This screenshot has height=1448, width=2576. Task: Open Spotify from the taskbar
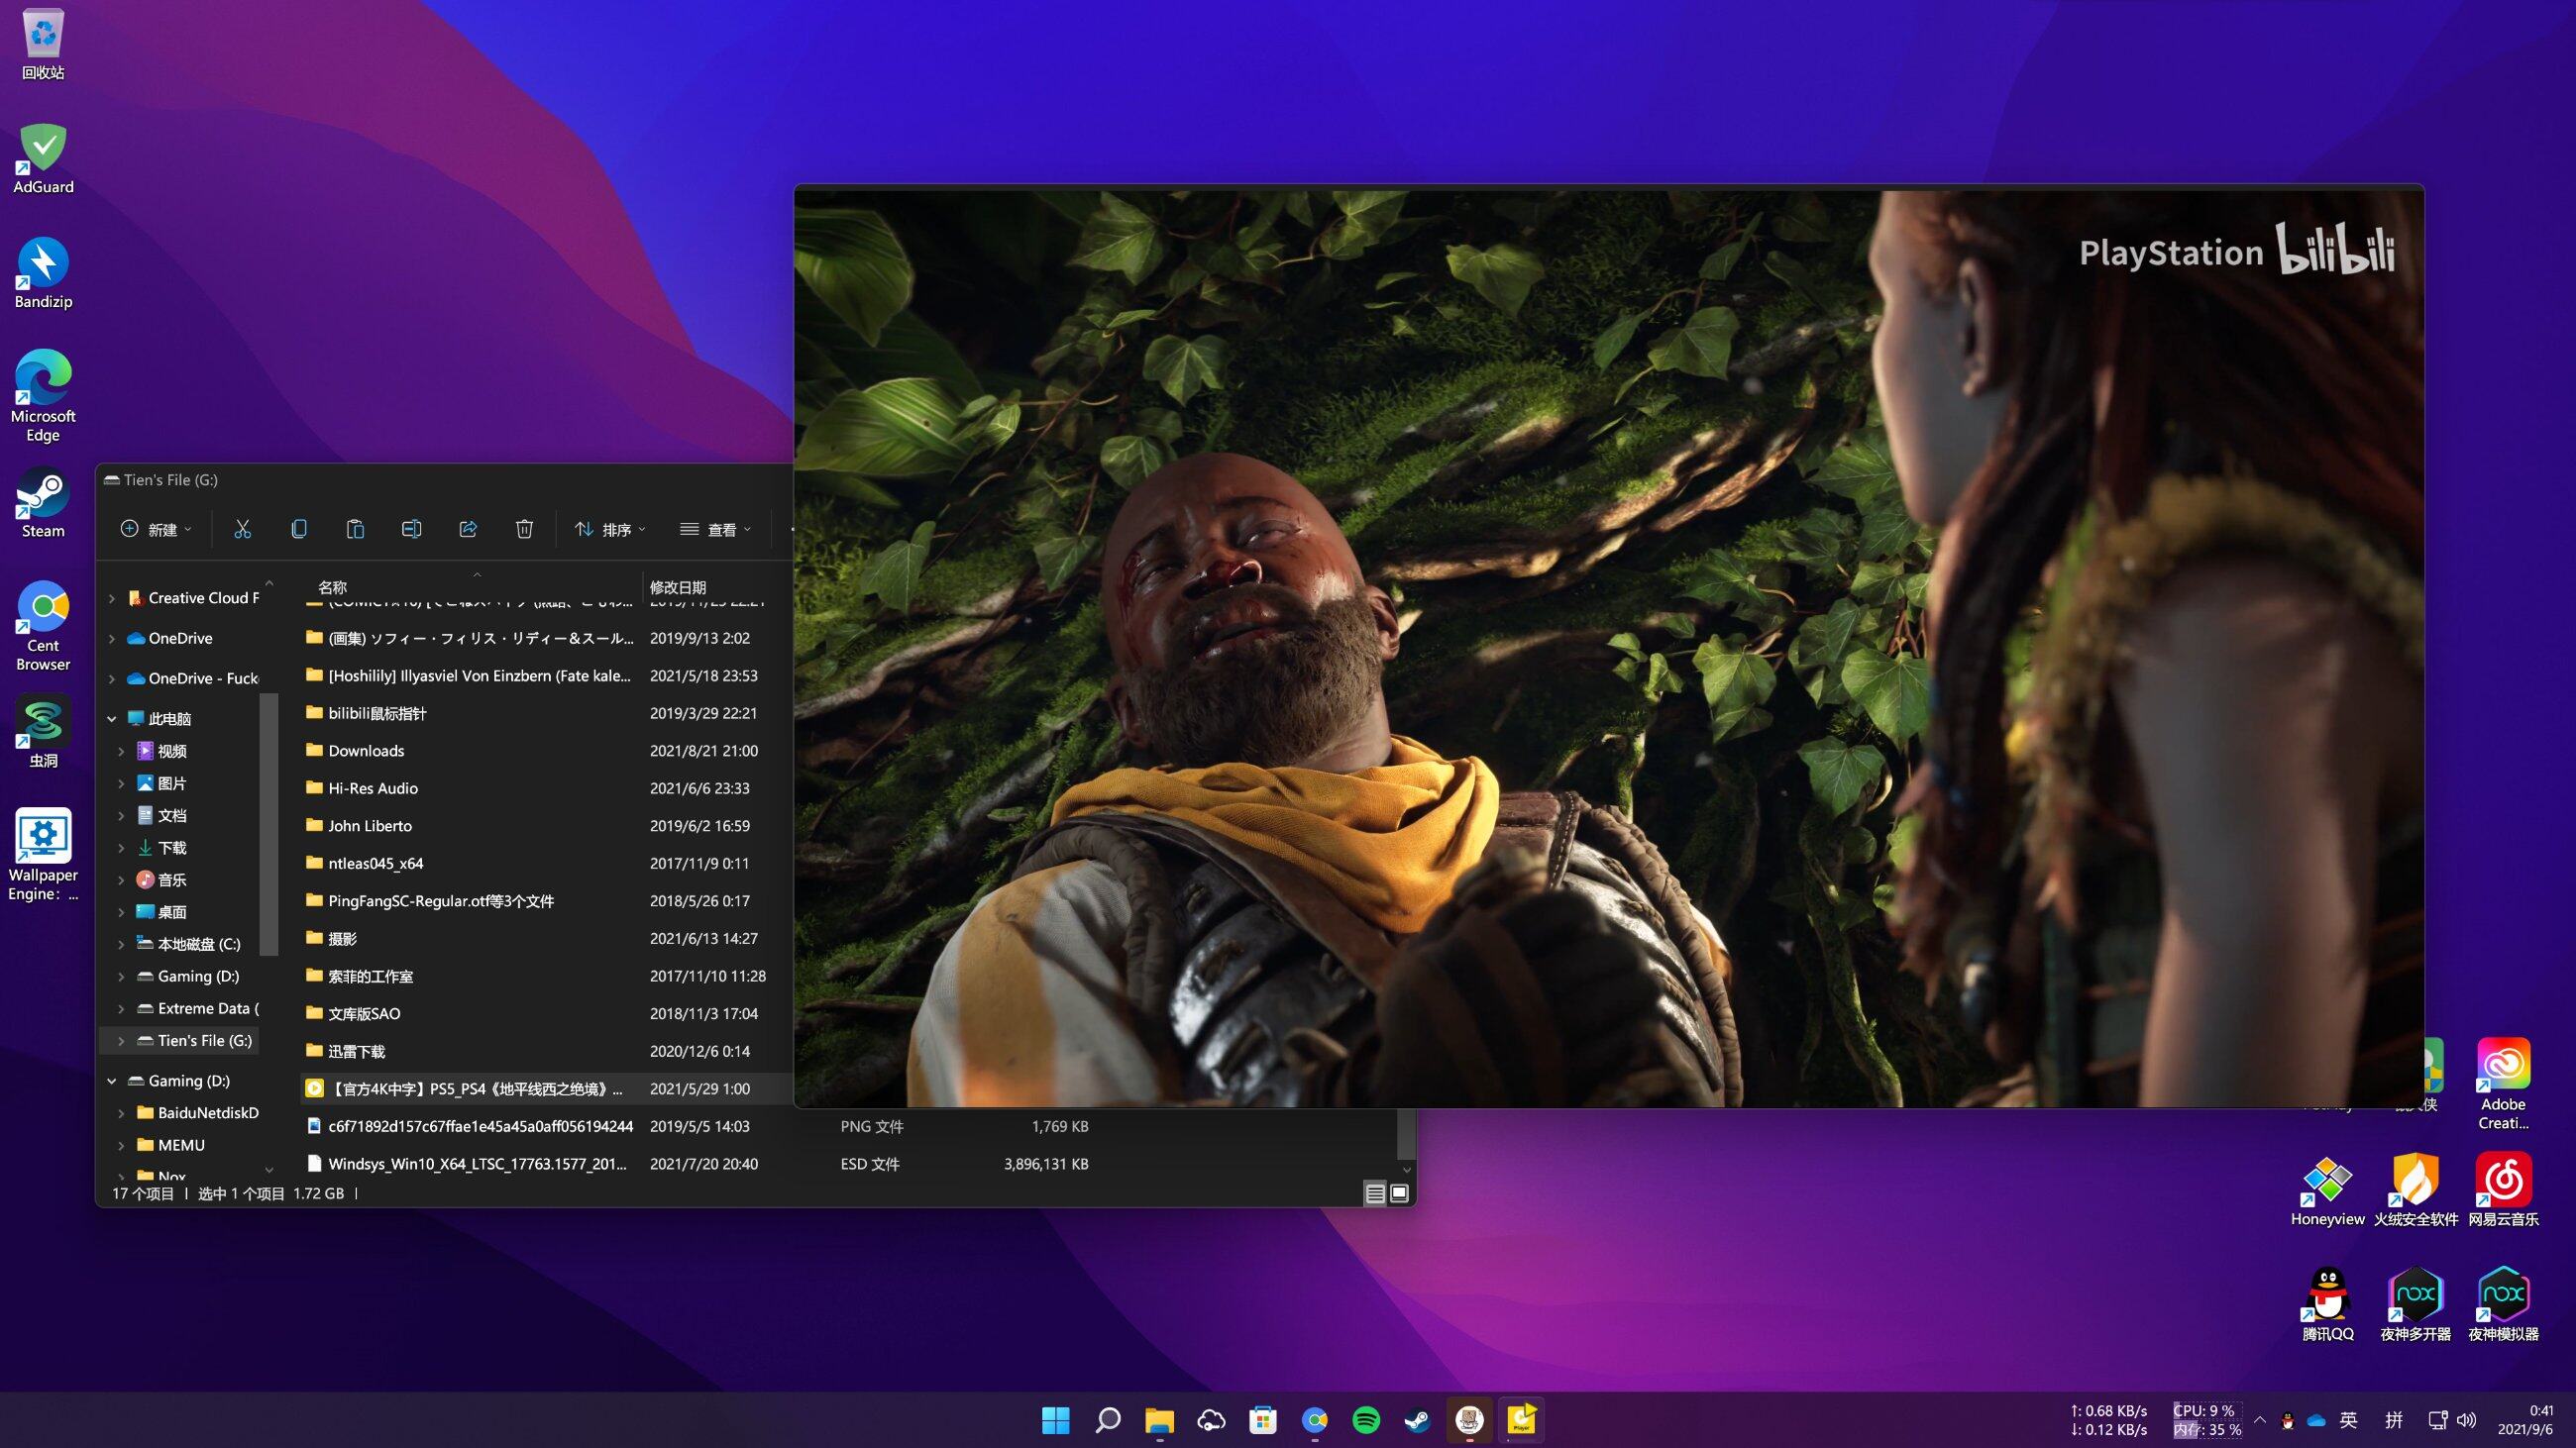click(x=1366, y=1420)
